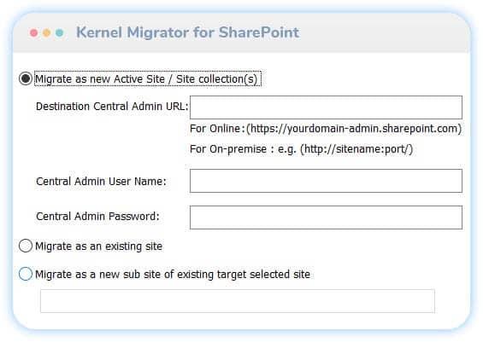Screen dimensions: 483x342
Task: Click the Destination Central Admin URL label
Action: click(112, 107)
